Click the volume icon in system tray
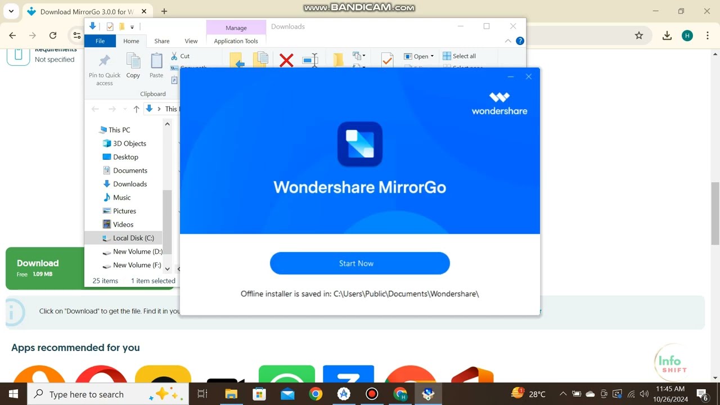720x405 pixels. [x=644, y=394]
